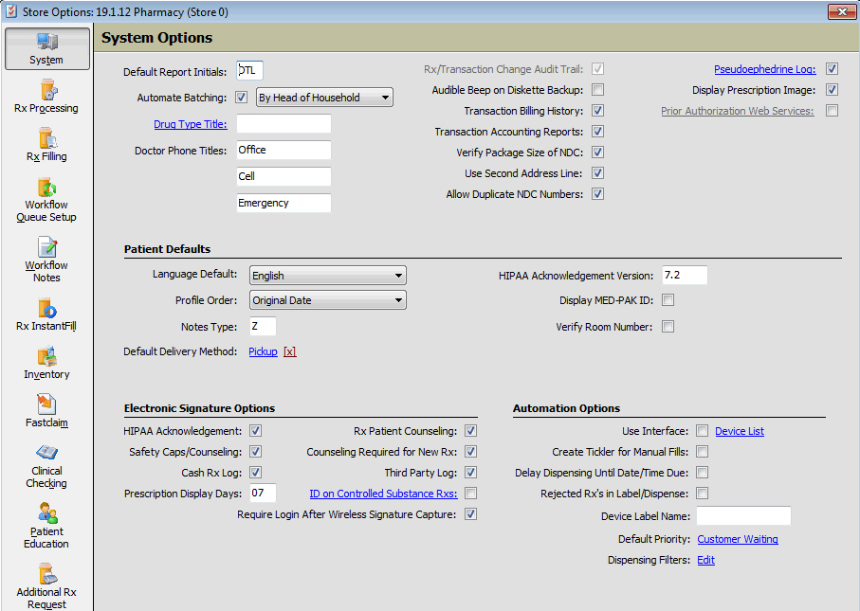Screen dimensions: 860x611
Task: Select Patient Education sidebar icon
Action: pyautogui.click(x=46, y=526)
